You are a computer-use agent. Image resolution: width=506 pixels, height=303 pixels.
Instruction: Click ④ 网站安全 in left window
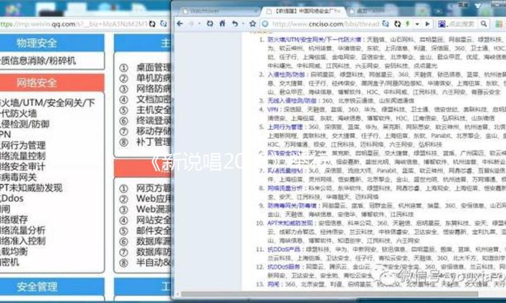click(145, 220)
